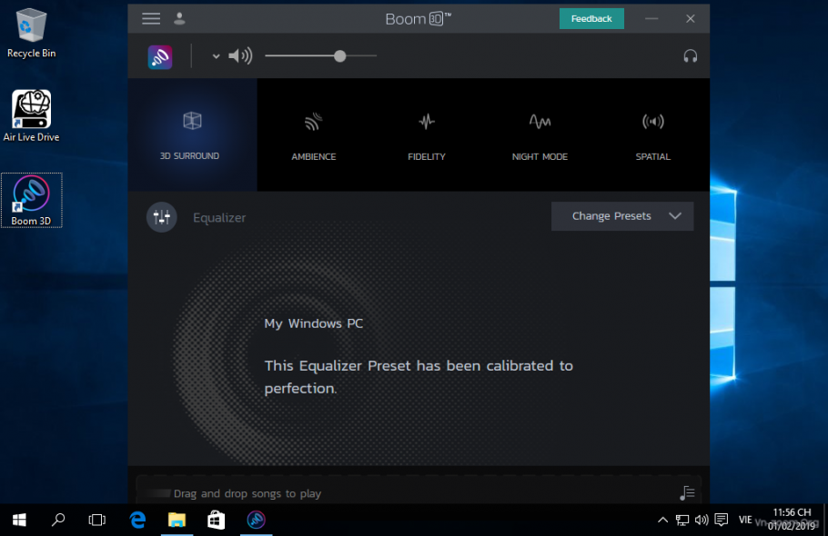Enable the Spatial effect

(653, 136)
